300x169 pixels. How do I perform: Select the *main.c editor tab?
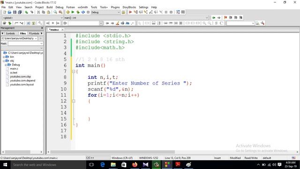pyautogui.click(x=54, y=30)
